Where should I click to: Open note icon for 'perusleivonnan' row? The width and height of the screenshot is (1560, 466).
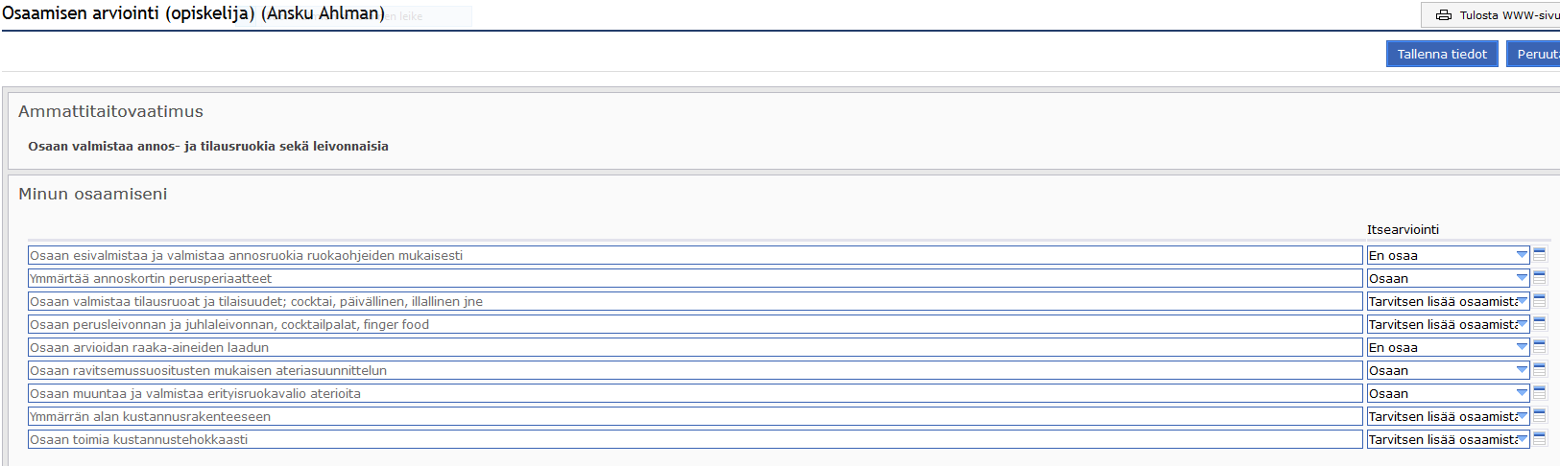click(1540, 323)
